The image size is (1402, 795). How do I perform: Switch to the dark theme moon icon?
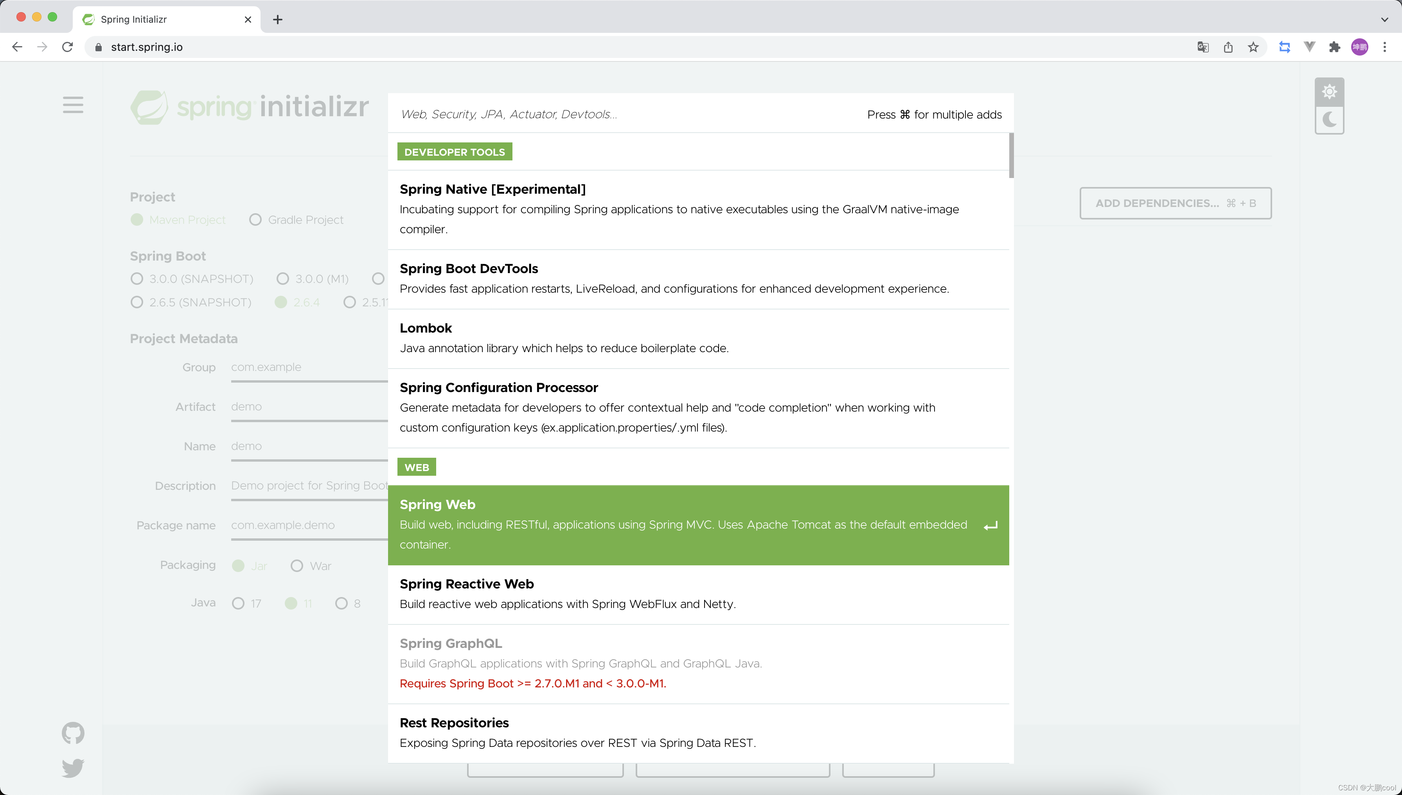(1329, 120)
